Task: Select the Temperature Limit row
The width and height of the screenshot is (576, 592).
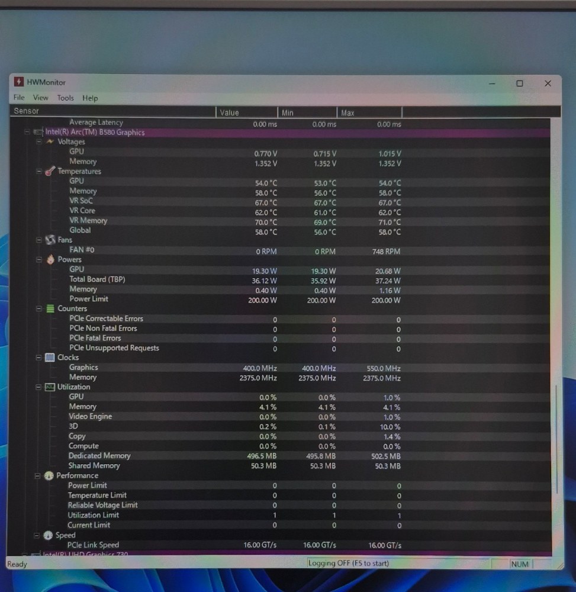Action: click(x=280, y=496)
